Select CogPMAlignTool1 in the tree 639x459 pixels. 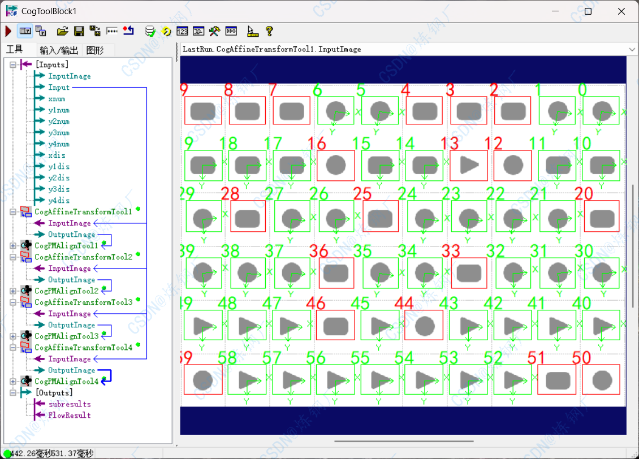[66, 245]
